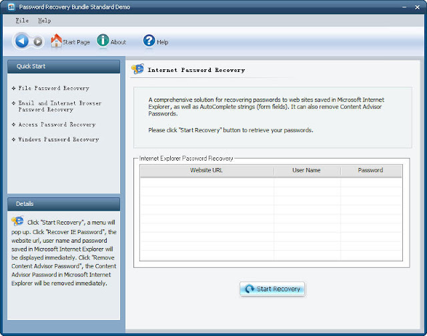
Task: Click the green About info icon
Action: tap(103, 41)
